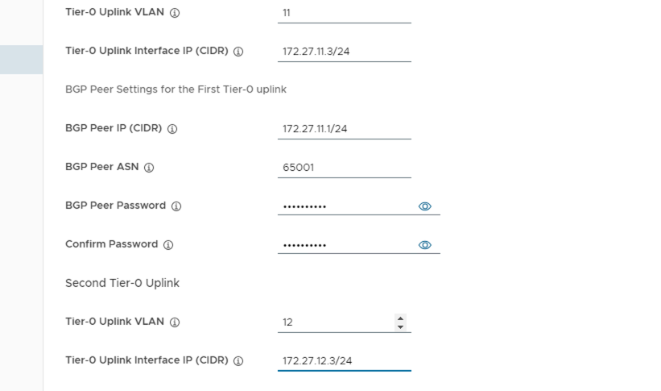Select the highlighted step in the left sidebar
661x391 pixels.
tap(21, 60)
